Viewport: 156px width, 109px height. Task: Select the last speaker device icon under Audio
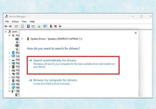click(17, 49)
